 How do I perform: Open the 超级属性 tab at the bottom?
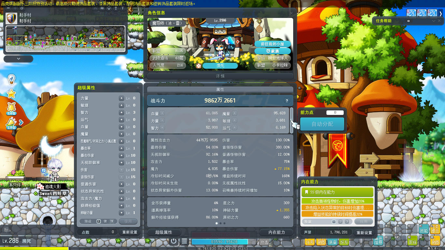(164, 232)
